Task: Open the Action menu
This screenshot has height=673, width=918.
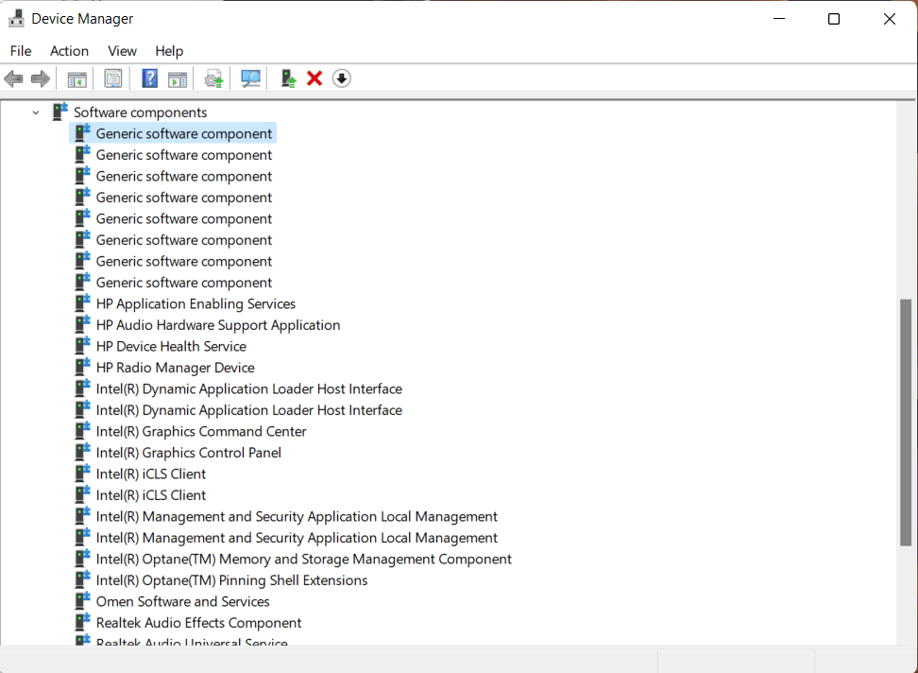Action: [69, 51]
